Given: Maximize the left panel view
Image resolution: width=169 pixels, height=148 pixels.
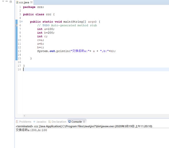Looking at the screenshot, I should pyautogui.click(x=11, y=2).
